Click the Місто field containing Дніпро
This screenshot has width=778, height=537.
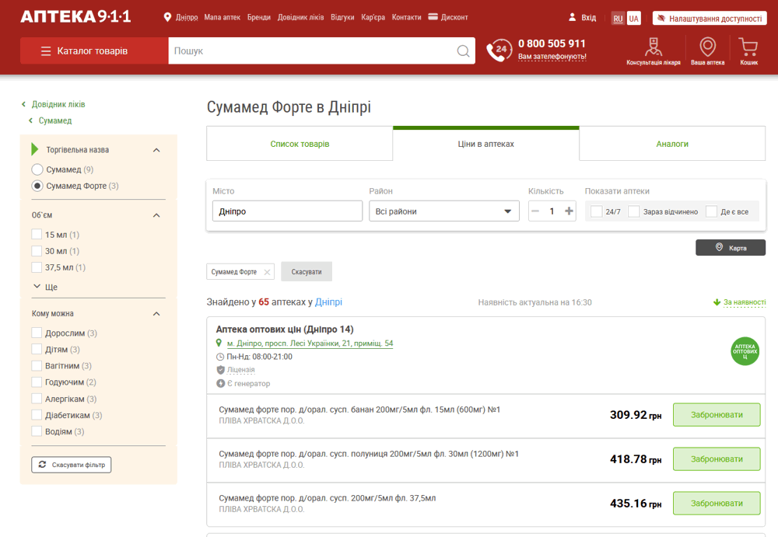pos(287,211)
